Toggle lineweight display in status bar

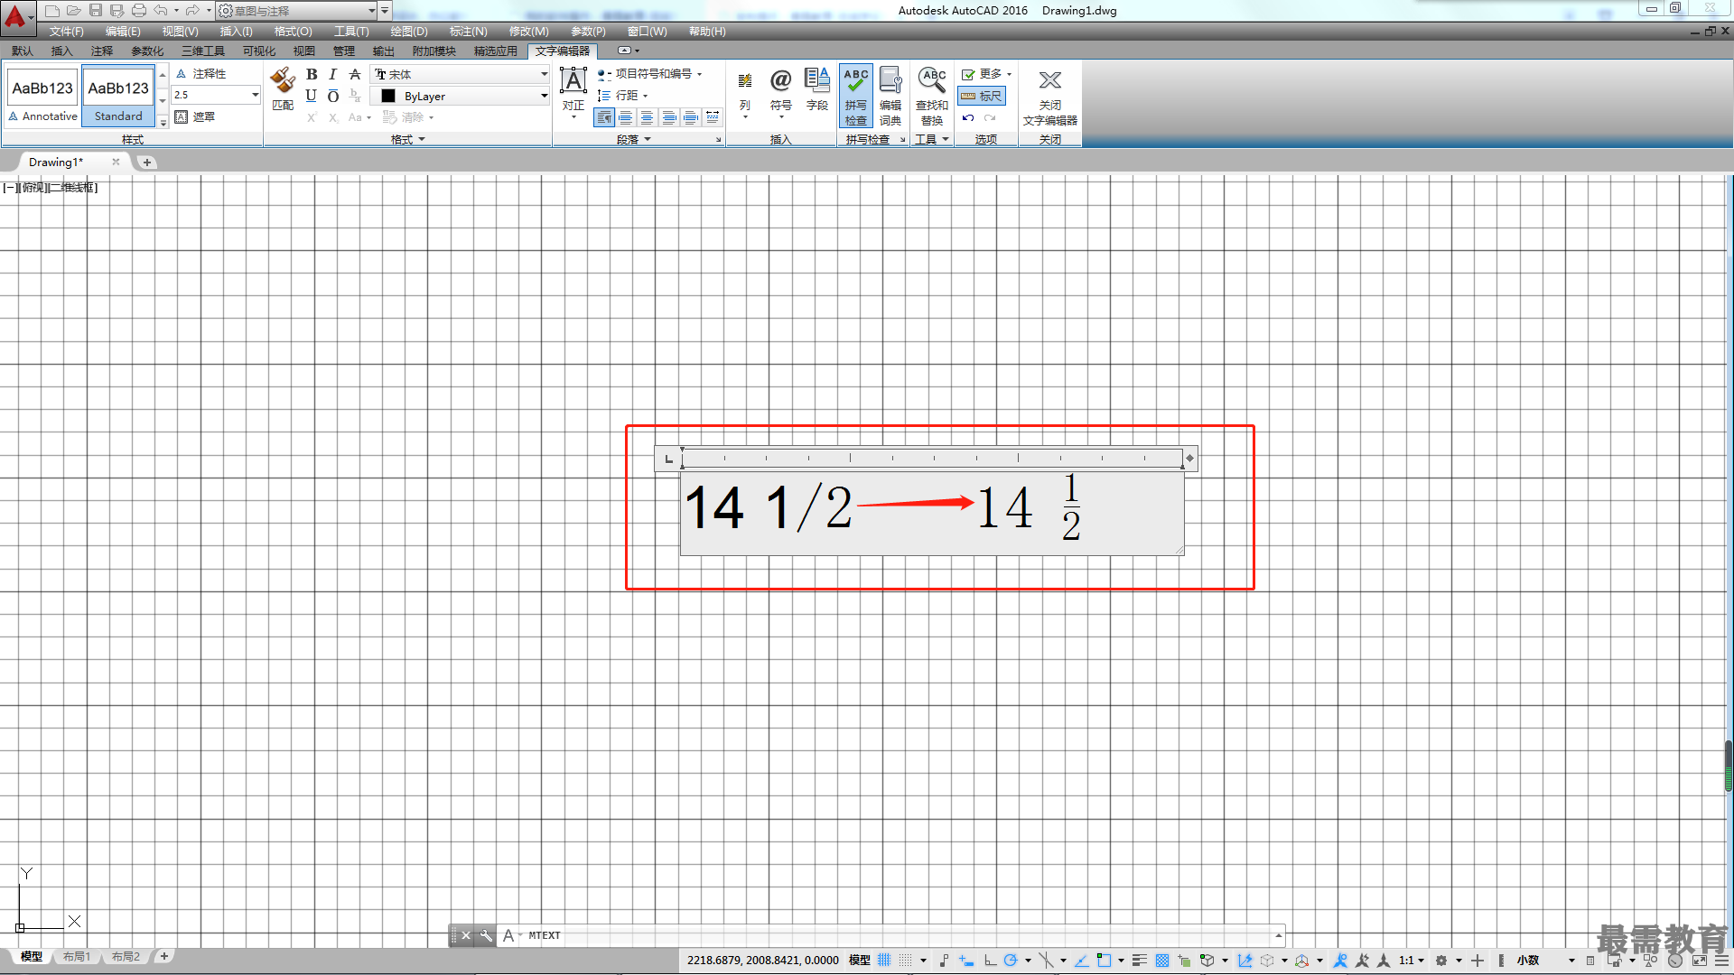pos(1140,961)
